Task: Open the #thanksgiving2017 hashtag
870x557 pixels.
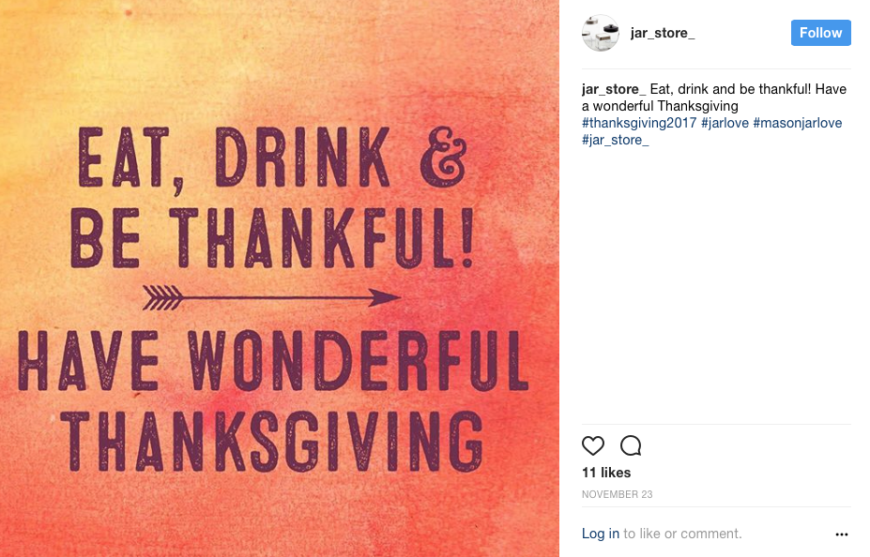Action: (x=639, y=123)
